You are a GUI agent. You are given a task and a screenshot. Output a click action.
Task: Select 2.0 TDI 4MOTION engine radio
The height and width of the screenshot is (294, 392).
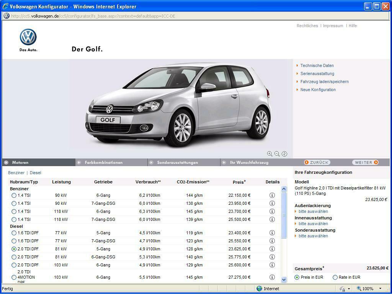[x=14, y=277]
